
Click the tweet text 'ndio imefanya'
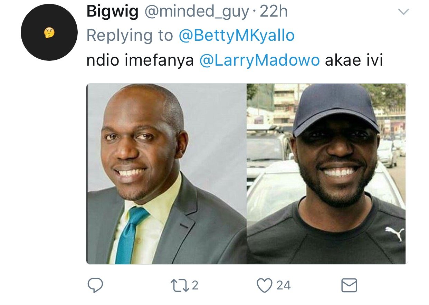(x=141, y=61)
